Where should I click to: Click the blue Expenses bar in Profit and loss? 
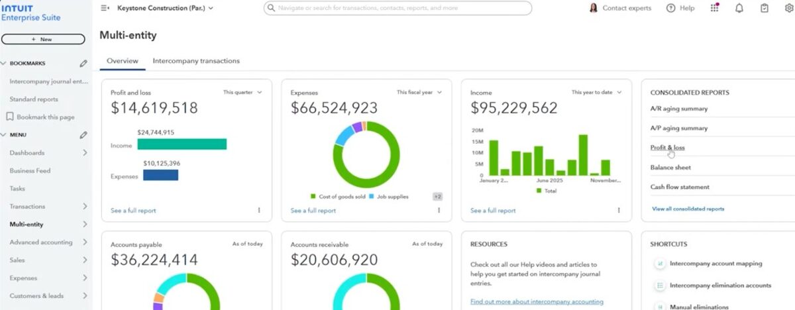160,175
